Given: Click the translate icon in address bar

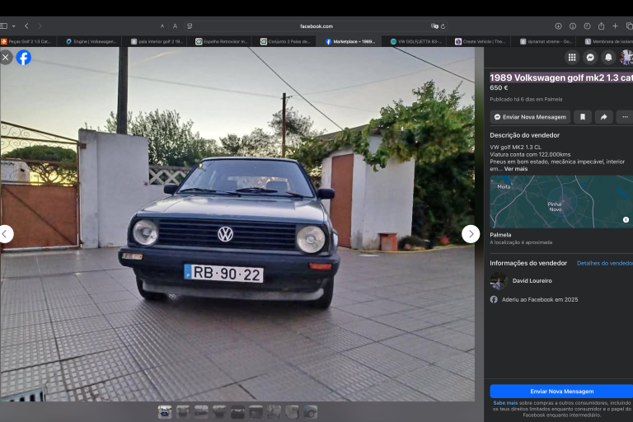Looking at the screenshot, I should click(x=434, y=26).
